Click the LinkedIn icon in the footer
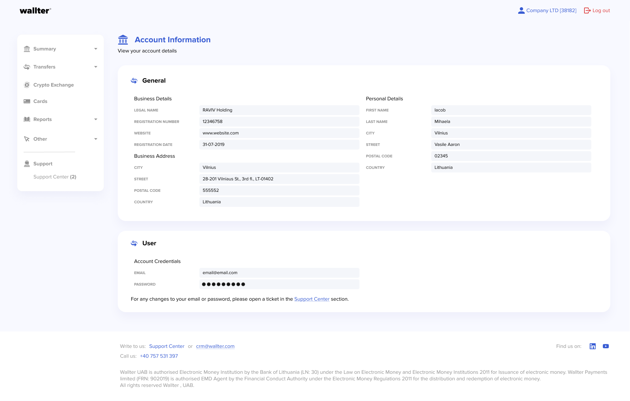This screenshot has width=630, height=401. (x=593, y=346)
